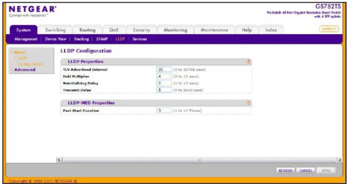The image size is (347, 184).
Task: Click the APPLY button
Action: [x=326, y=171]
